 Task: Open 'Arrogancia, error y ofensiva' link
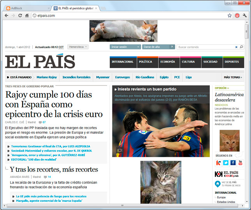click(x=48, y=155)
